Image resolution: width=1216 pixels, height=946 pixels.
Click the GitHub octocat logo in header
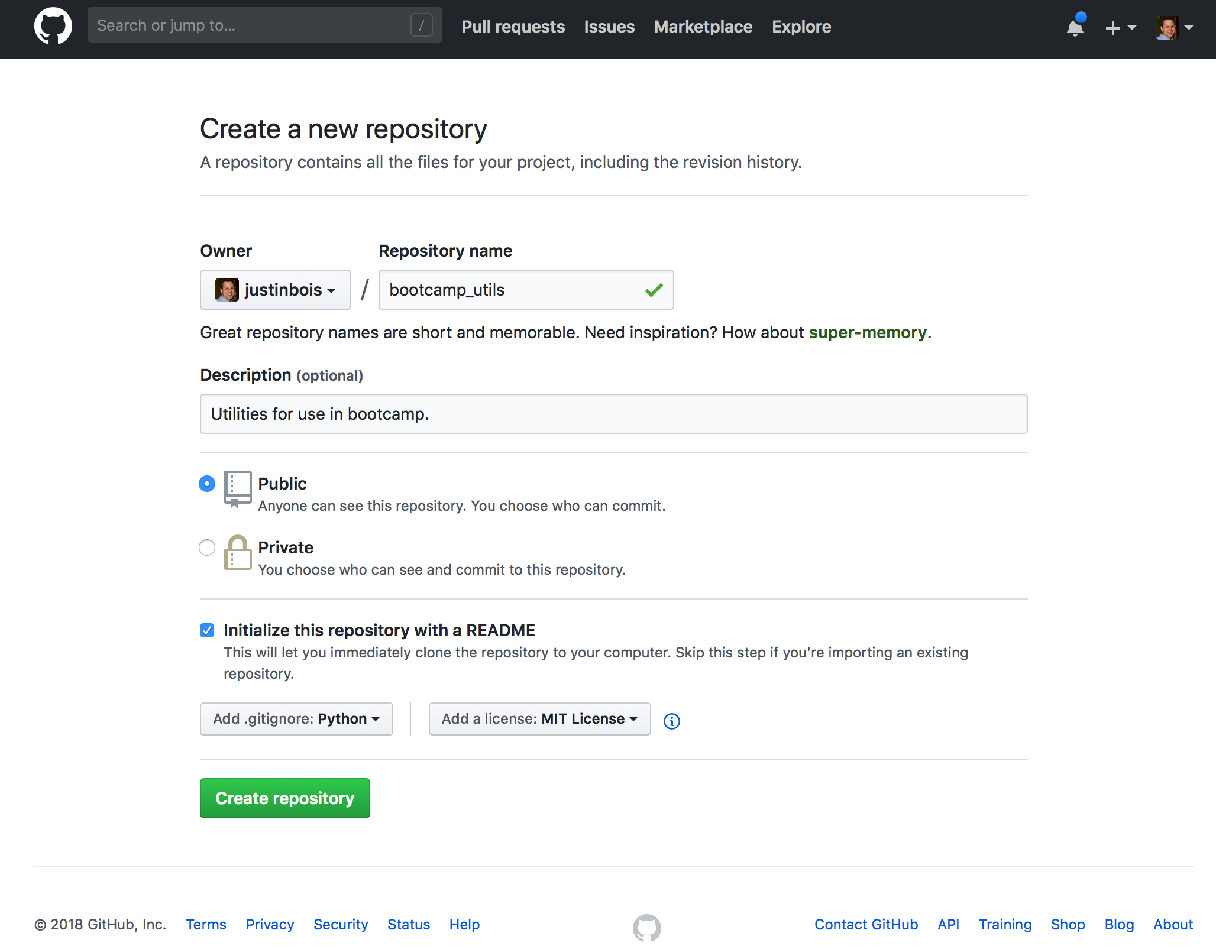53,26
